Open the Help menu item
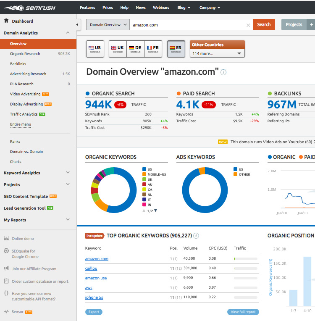 [124, 8]
